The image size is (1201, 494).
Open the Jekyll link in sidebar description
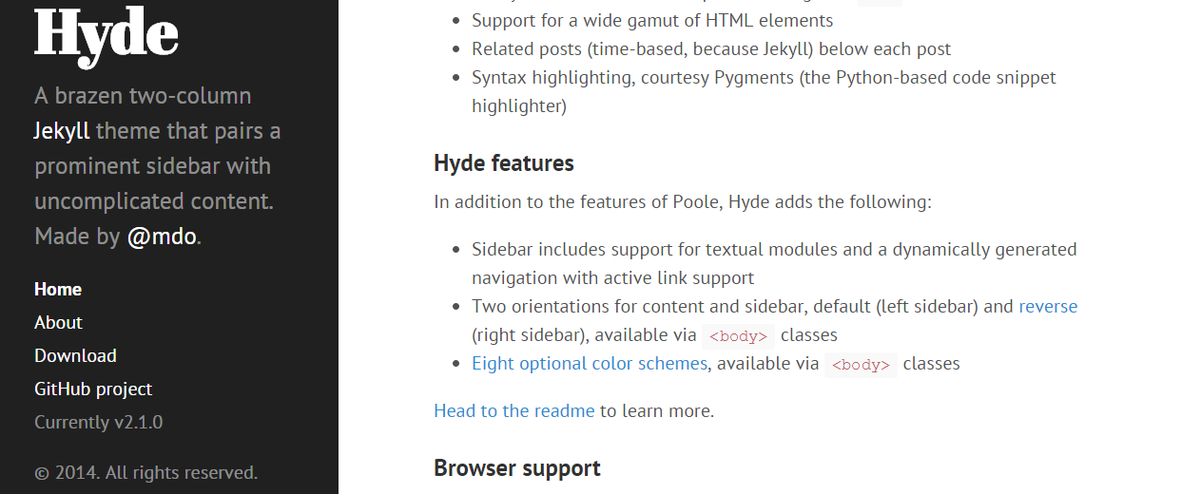[x=62, y=130]
